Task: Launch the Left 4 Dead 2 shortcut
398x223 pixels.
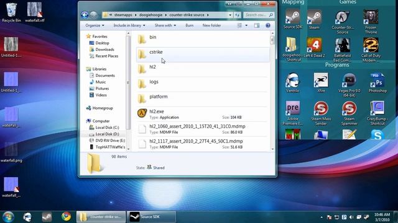Action: 314,48
